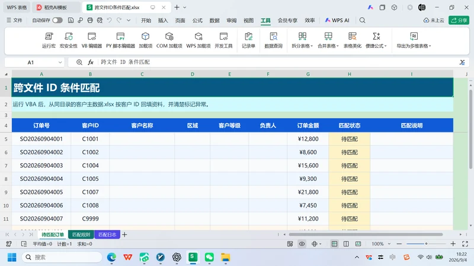Switch to the 插入 ribbon tab

pyautogui.click(x=163, y=20)
